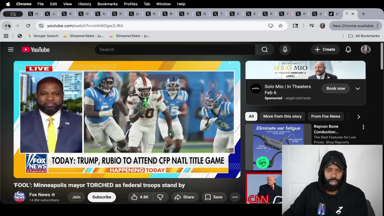This screenshot has height=216, width=384.
Task: Open the YouTube hamburger guide menu
Action: coord(11,49)
